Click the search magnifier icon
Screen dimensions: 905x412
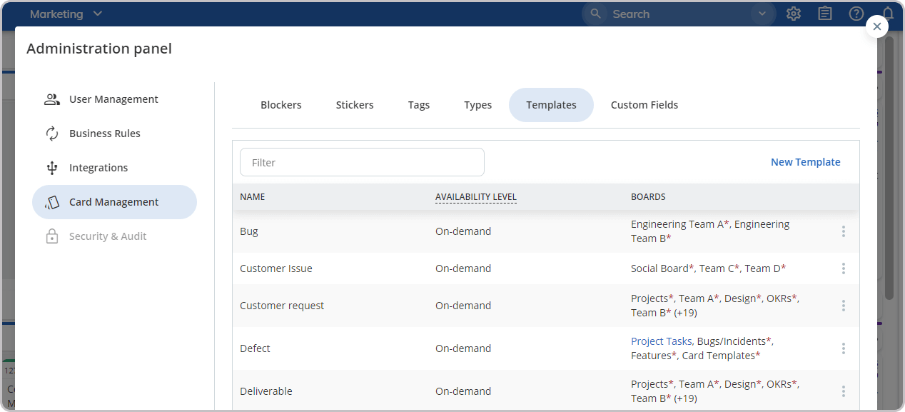[595, 14]
